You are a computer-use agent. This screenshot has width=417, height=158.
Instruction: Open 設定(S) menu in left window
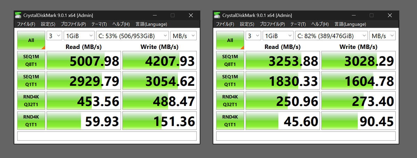click(48, 24)
